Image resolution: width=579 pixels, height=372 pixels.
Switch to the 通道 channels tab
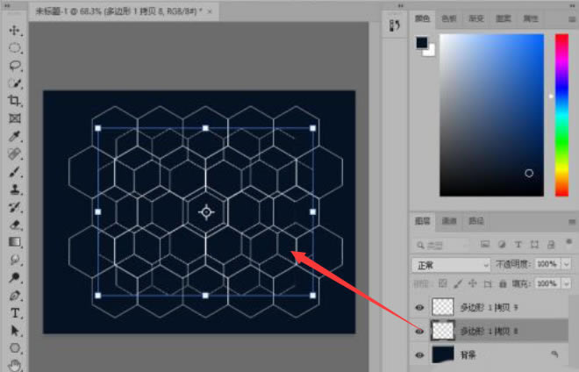pyautogui.click(x=449, y=221)
